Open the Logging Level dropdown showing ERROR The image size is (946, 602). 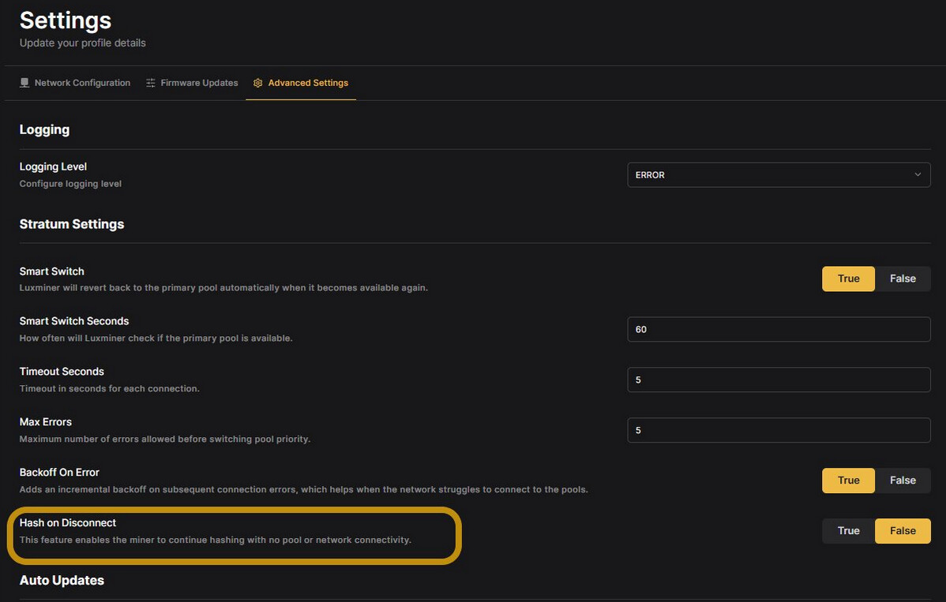pyautogui.click(x=778, y=174)
